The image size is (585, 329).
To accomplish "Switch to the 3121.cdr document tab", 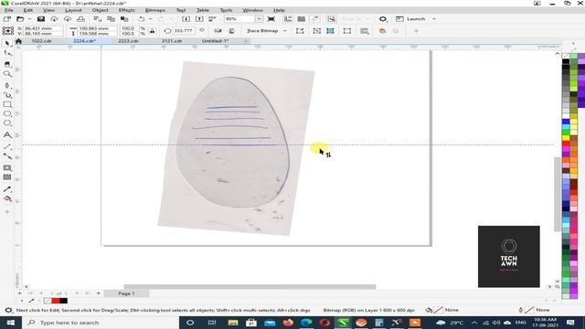I will (172, 41).
